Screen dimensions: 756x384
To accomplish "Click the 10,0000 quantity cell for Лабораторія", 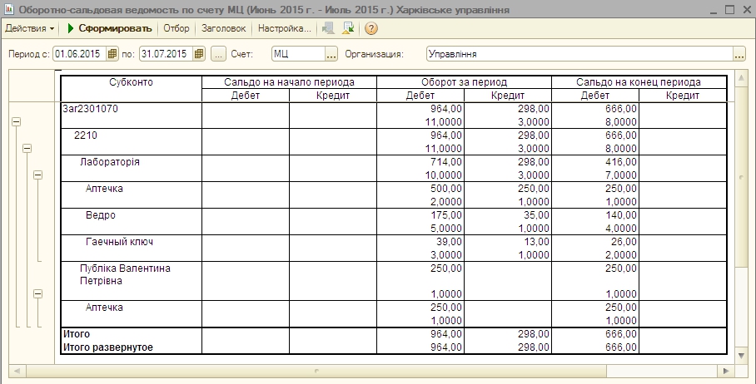I will point(444,175).
